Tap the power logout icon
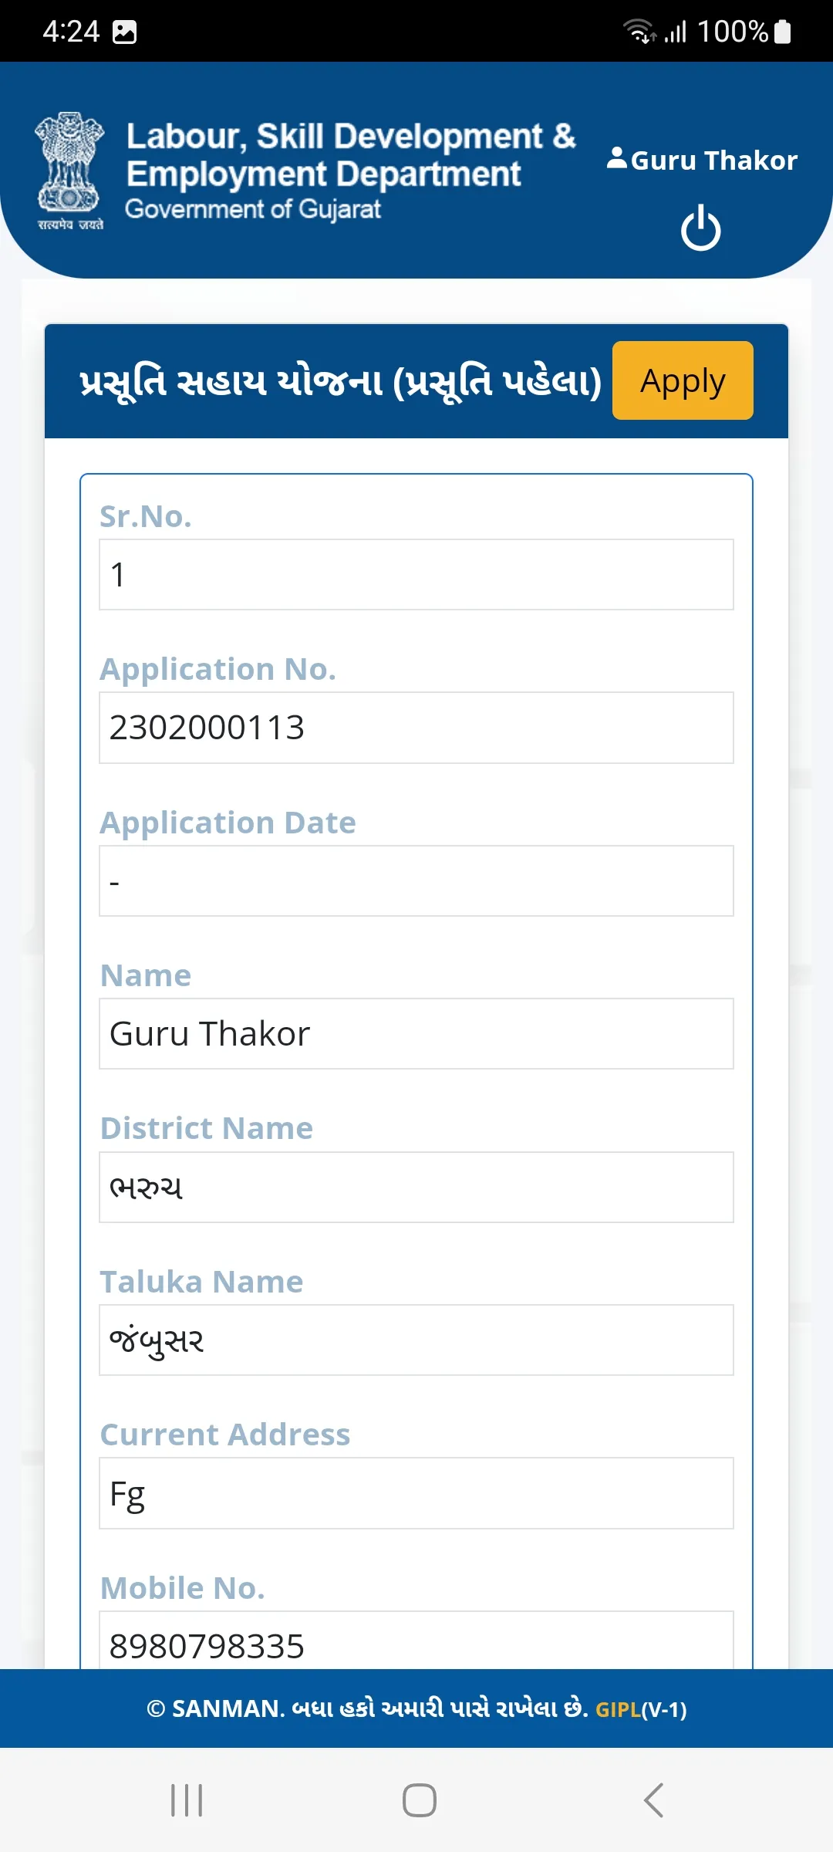 click(700, 228)
